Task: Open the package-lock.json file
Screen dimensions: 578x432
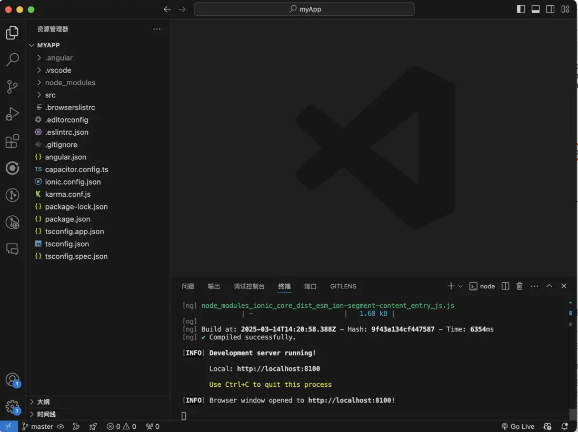Action: pos(98,207)
